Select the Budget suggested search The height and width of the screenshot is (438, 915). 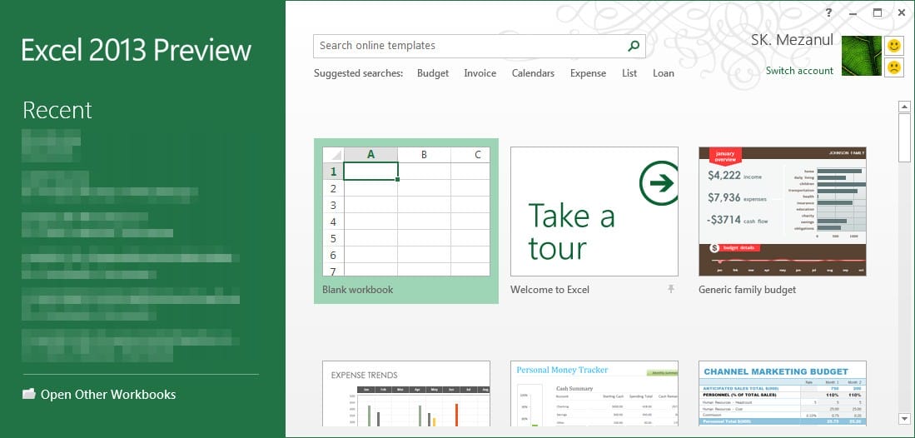(x=433, y=73)
